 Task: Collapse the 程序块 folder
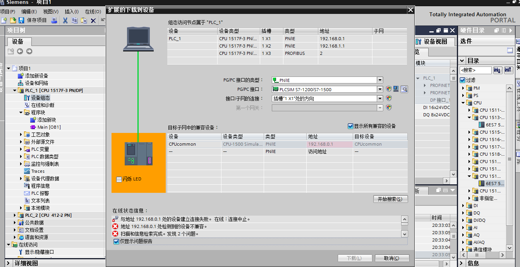21,112
